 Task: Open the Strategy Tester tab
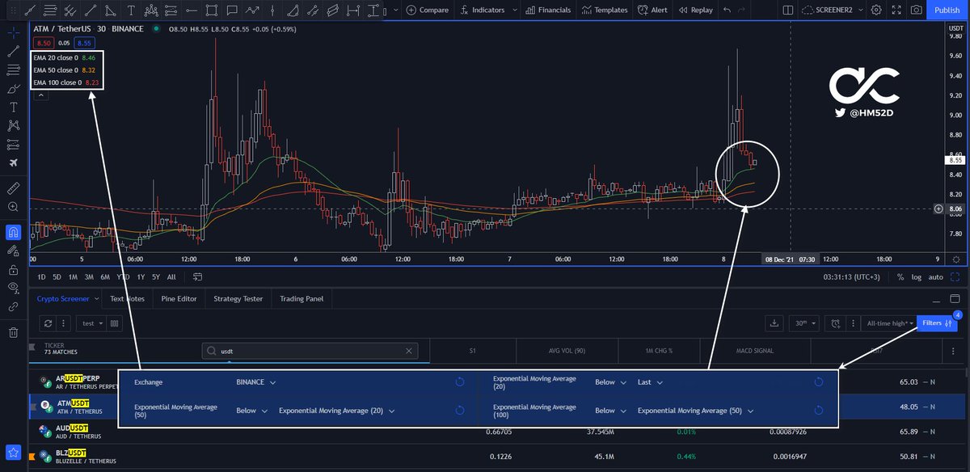[x=238, y=298]
